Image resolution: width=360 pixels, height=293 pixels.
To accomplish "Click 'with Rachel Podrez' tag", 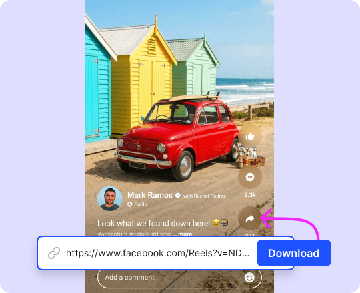I will point(205,196).
